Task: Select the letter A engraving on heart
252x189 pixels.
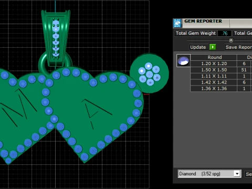Action: [96, 114]
